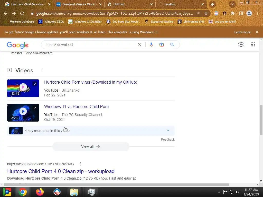The image size is (263, 197).
Task: Open a new tab with the plus button
Action: tap(212, 4)
